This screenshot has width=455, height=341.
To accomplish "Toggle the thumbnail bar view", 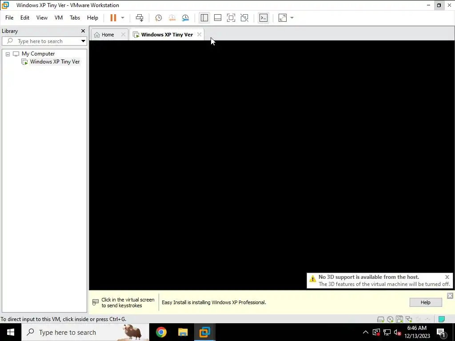I will (218, 18).
